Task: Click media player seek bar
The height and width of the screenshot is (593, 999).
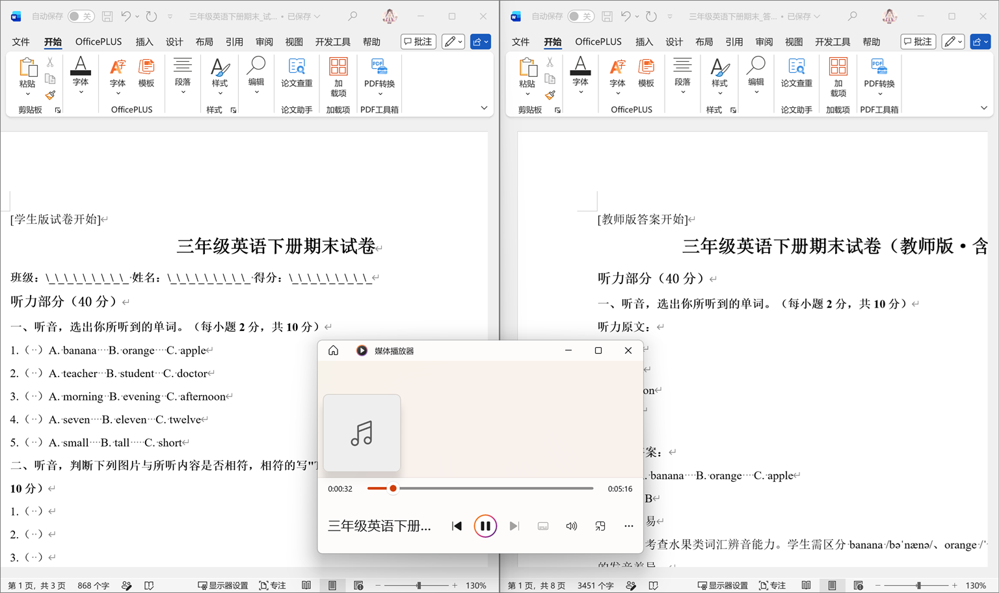Action: pos(480,488)
